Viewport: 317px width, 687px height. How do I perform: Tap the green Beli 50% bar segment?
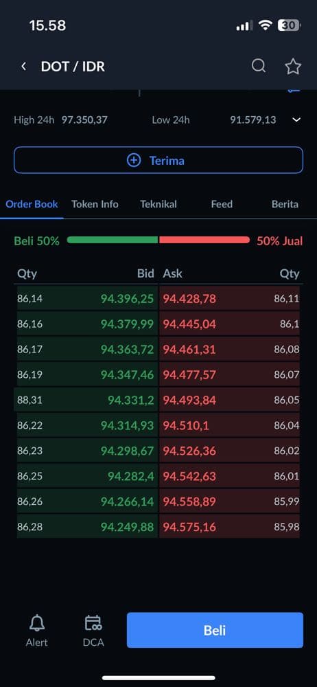(112, 240)
